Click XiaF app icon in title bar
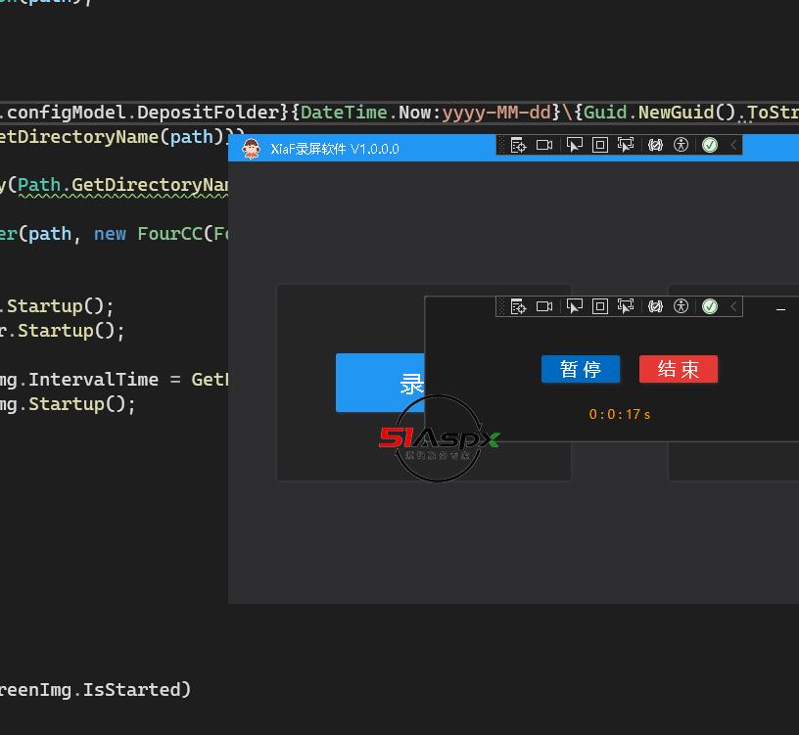The image size is (799, 735). 251,149
